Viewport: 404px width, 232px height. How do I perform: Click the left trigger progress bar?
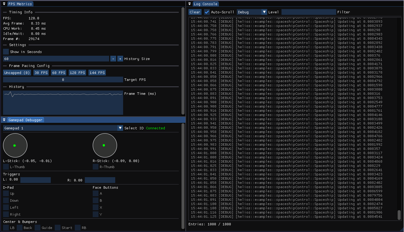(36, 180)
